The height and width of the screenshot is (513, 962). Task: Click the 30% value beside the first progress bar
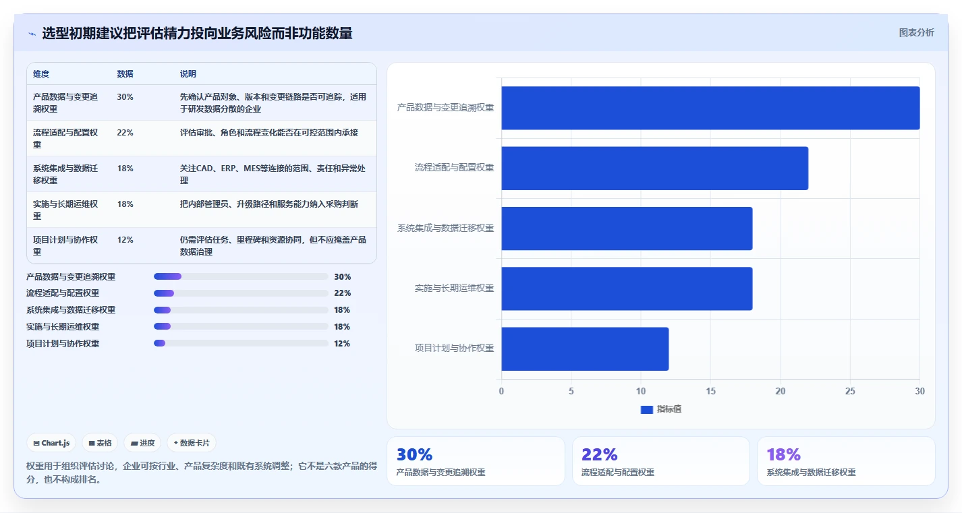(342, 276)
